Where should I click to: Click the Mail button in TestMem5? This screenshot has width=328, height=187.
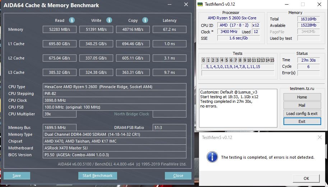302,105
